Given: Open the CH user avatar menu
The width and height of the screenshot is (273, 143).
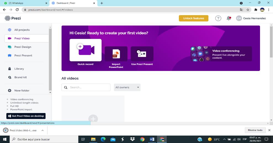Looking at the screenshot, I should pos(239,18).
